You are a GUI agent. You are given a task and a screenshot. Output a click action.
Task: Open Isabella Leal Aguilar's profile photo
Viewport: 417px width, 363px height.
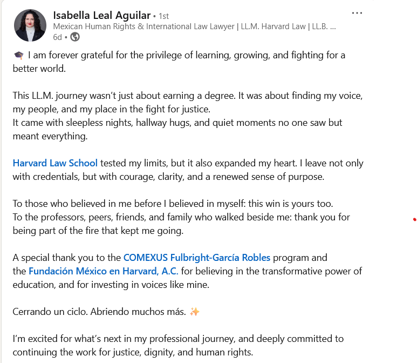[x=30, y=25]
